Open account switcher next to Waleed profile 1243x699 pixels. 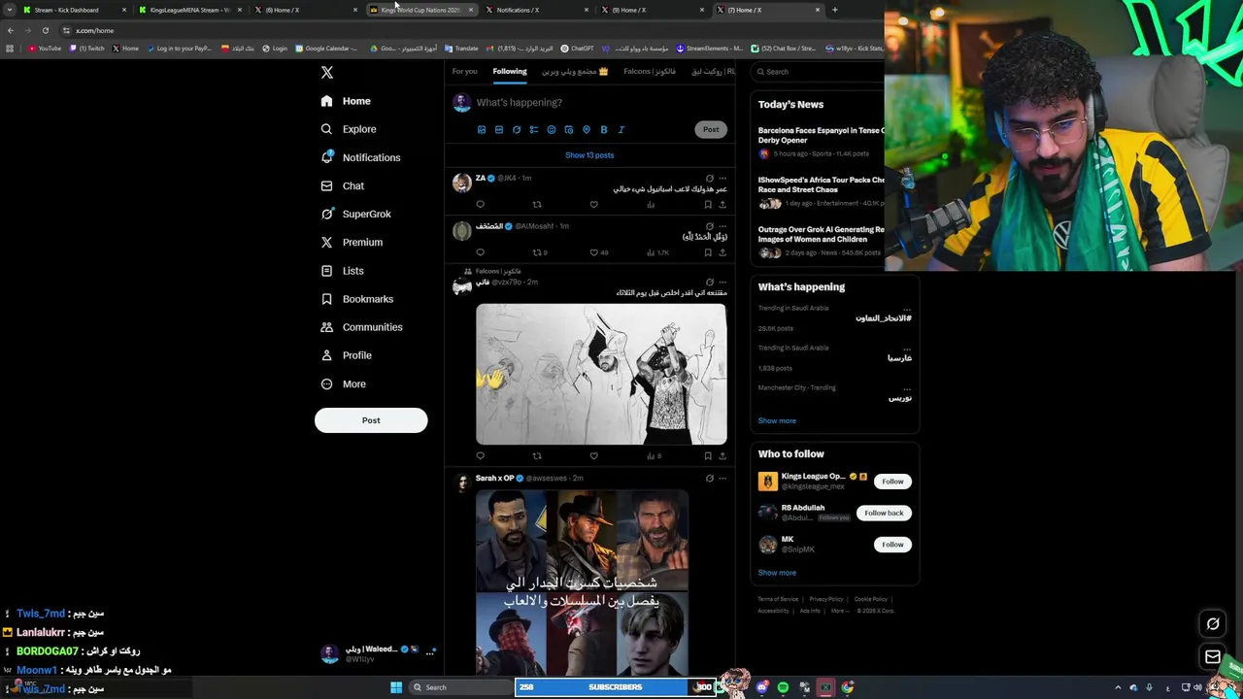(x=429, y=653)
